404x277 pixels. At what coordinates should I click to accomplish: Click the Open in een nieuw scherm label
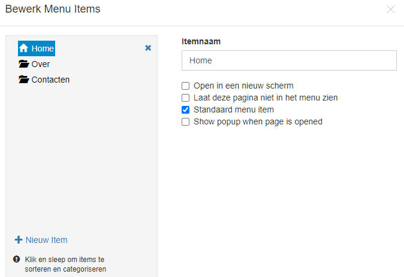tap(243, 86)
